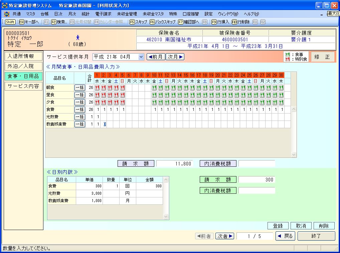Click the F6 バックスキップ toolbar button
Screen dimensions: 340x253
click(x=163, y=22)
